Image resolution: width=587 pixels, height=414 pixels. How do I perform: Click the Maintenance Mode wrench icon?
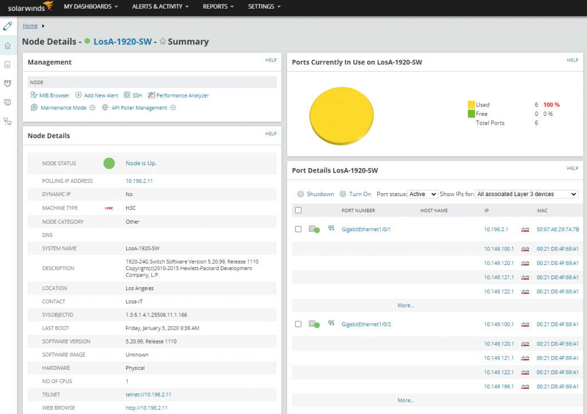click(34, 107)
